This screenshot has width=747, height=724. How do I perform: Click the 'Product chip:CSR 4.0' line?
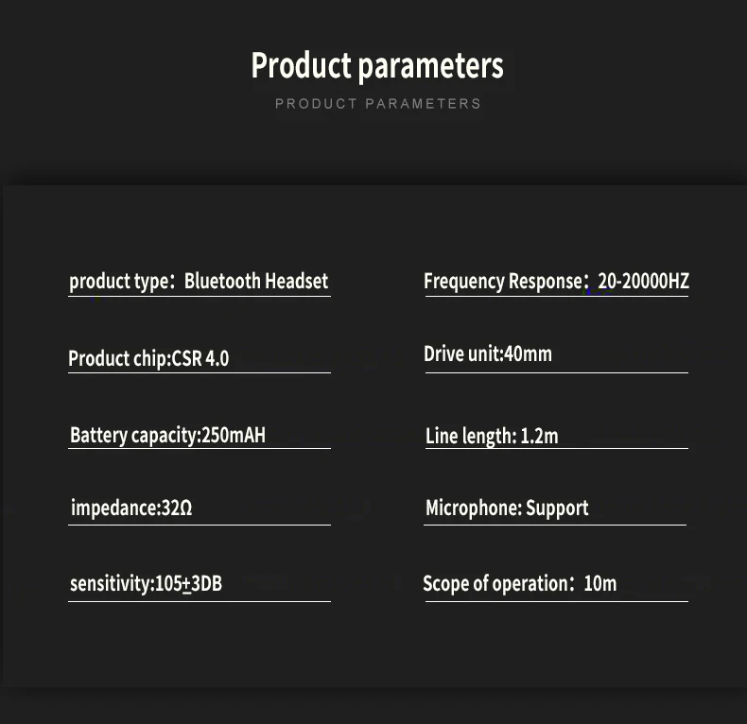[x=148, y=359]
